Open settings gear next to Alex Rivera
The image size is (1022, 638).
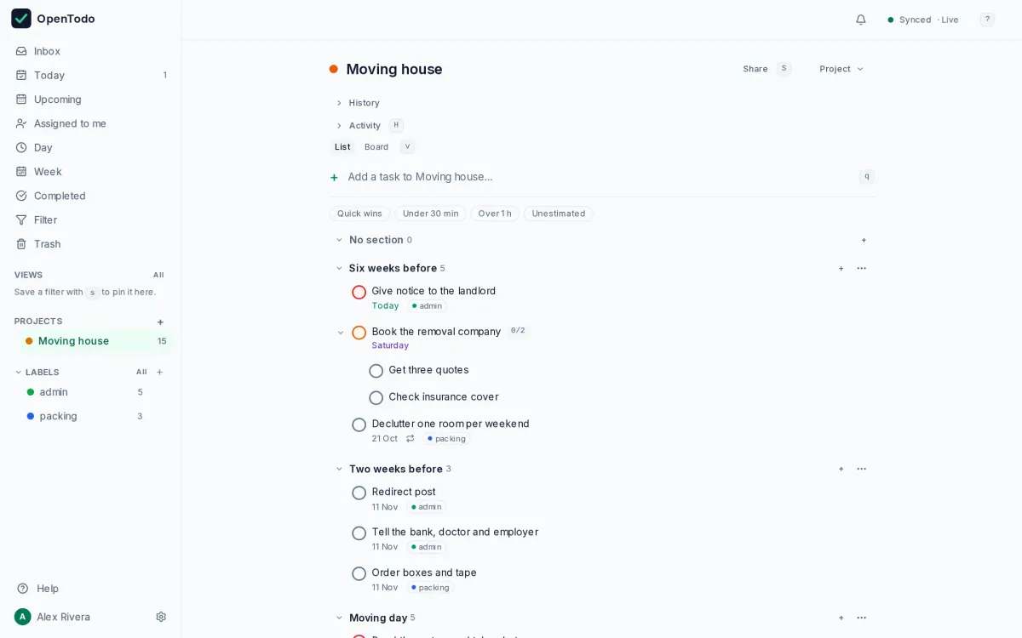(x=161, y=617)
